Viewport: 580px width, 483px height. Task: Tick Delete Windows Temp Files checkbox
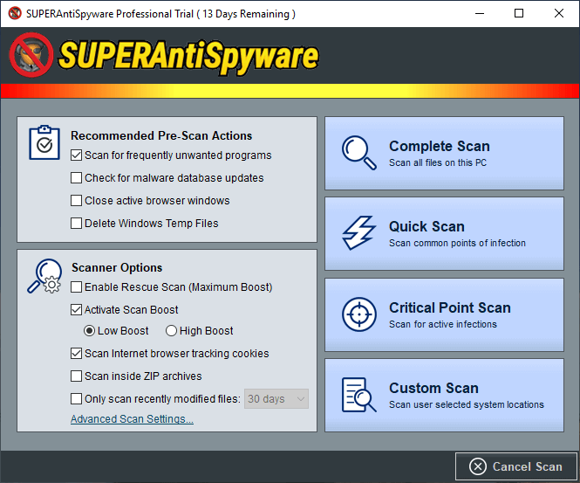tap(76, 224)
